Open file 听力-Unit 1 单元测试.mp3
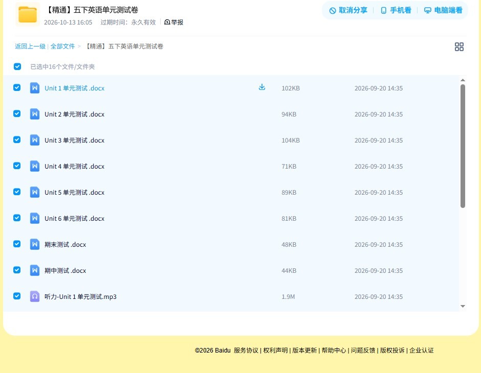481x373 pixels. pos(80,296)
